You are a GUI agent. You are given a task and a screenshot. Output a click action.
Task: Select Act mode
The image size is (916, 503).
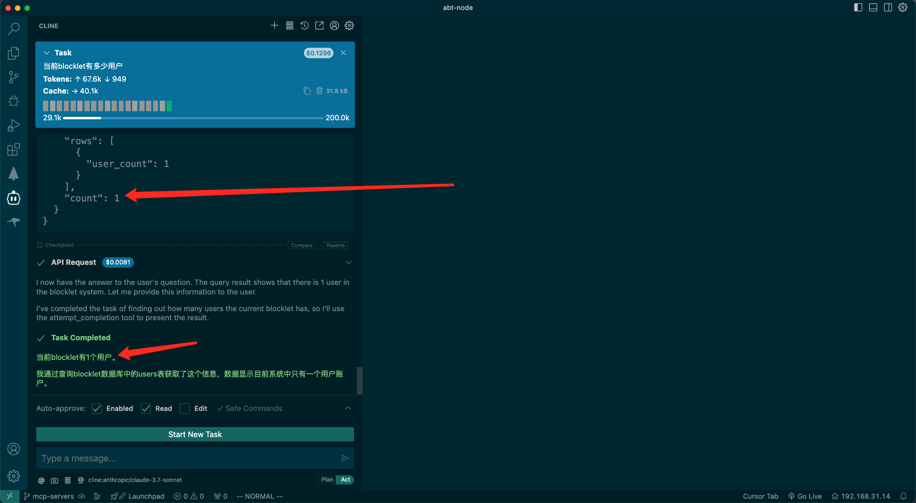click(345, 480)
